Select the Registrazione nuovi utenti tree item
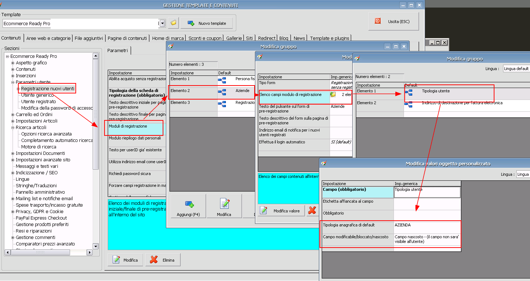Screen dimensions: 530x281 click(48, 88)
